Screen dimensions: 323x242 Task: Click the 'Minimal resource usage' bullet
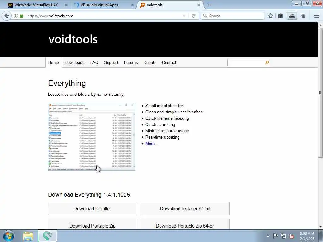click(x=167, y=131)
